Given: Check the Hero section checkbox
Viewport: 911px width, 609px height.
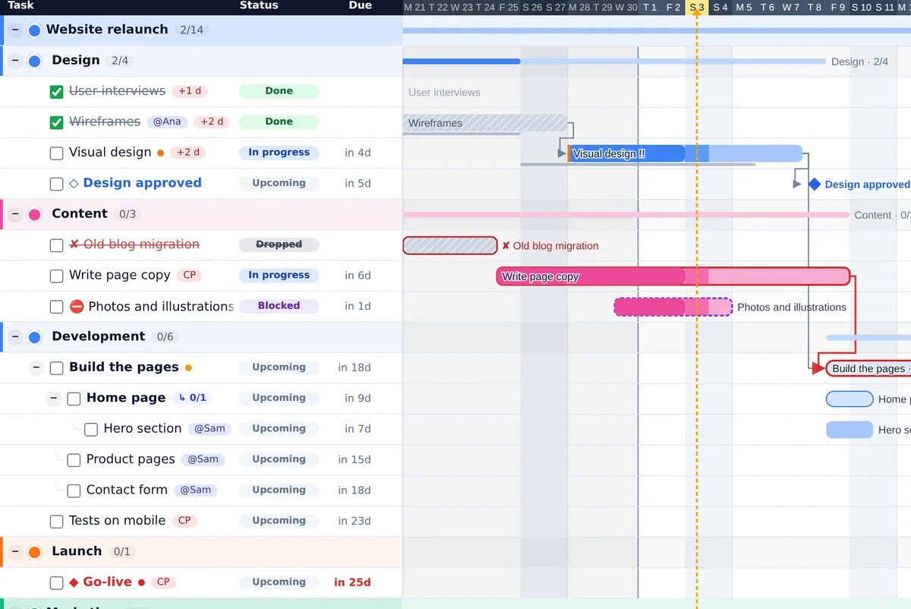Looking at the screenshot, I should pos(91,430).
